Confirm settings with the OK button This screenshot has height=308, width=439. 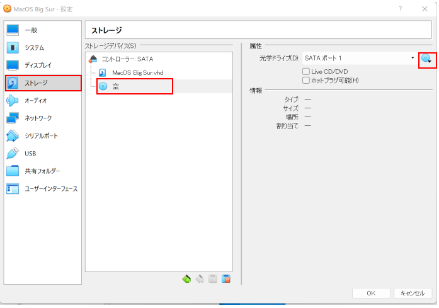click(371, 293)
